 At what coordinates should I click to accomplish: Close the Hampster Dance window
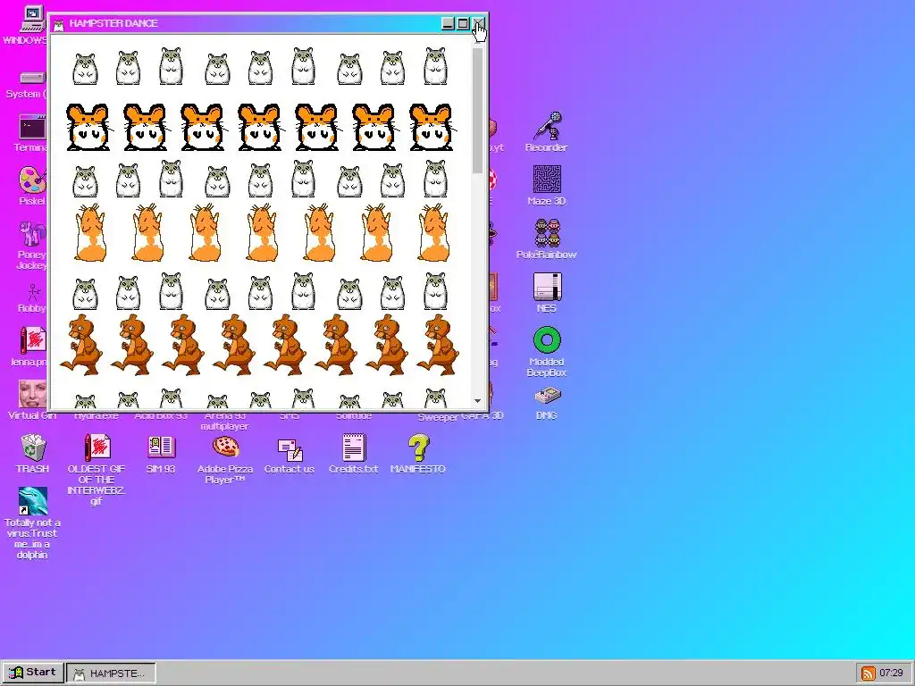click(478, 23)
